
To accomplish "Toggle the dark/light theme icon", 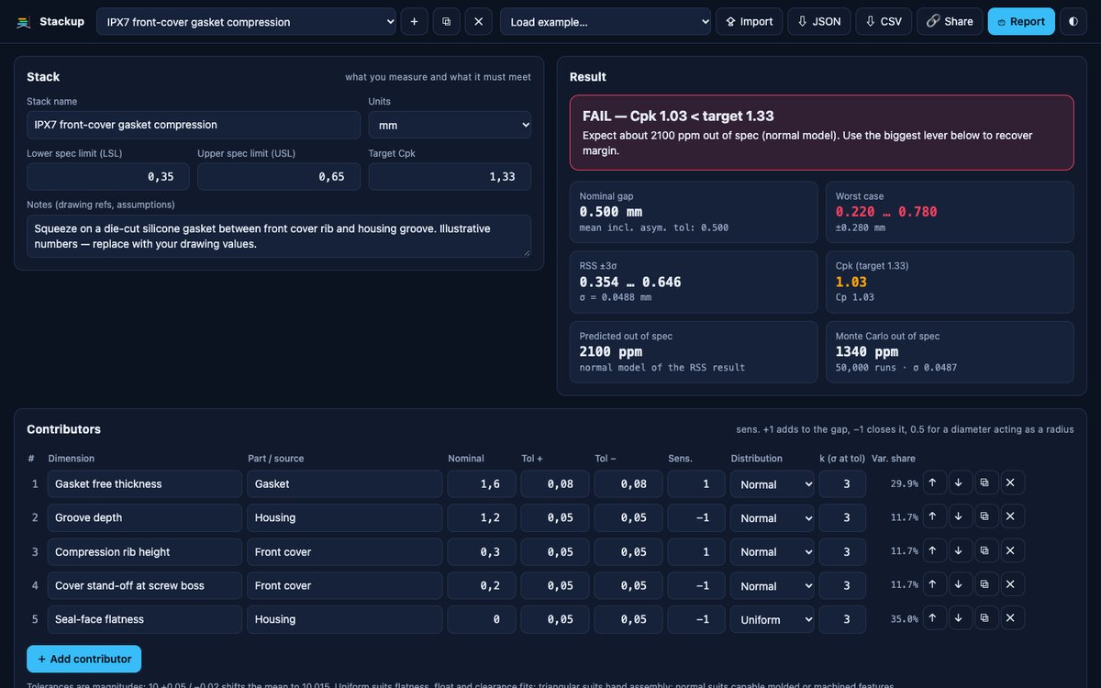I will pyautogui.click(x=1073, y=21).
